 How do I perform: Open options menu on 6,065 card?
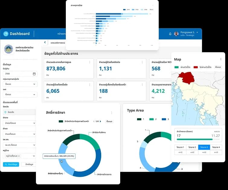tap(90, 85)
